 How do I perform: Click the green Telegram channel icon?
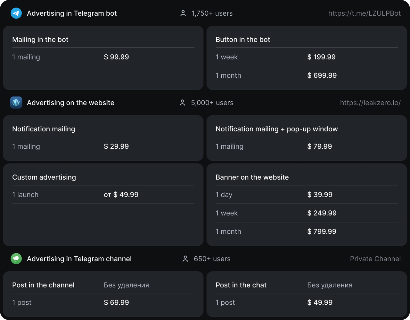(16, 259)
